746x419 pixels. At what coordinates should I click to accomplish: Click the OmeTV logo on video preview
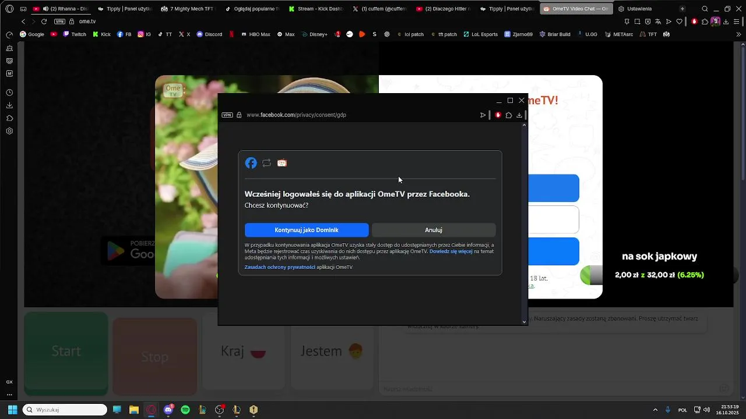(x=173, y=90)
